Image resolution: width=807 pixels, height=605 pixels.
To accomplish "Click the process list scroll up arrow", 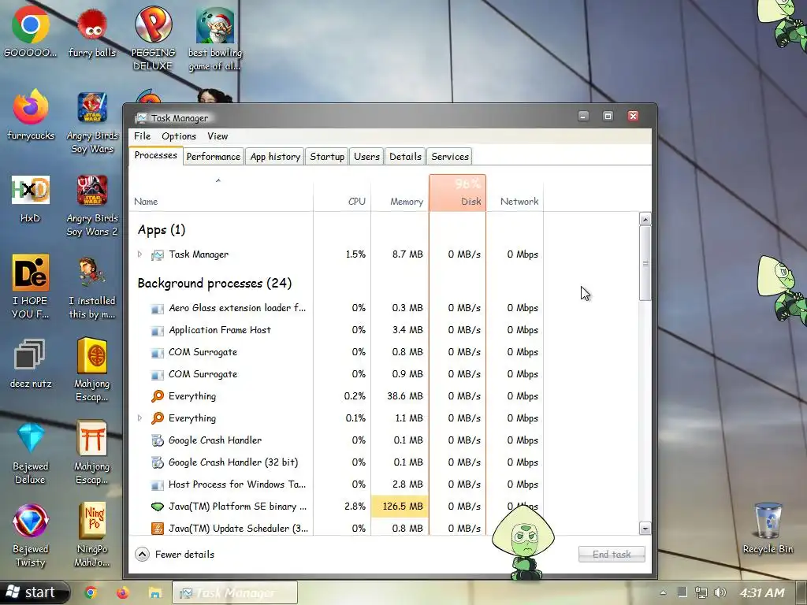I will click(645, 219).
